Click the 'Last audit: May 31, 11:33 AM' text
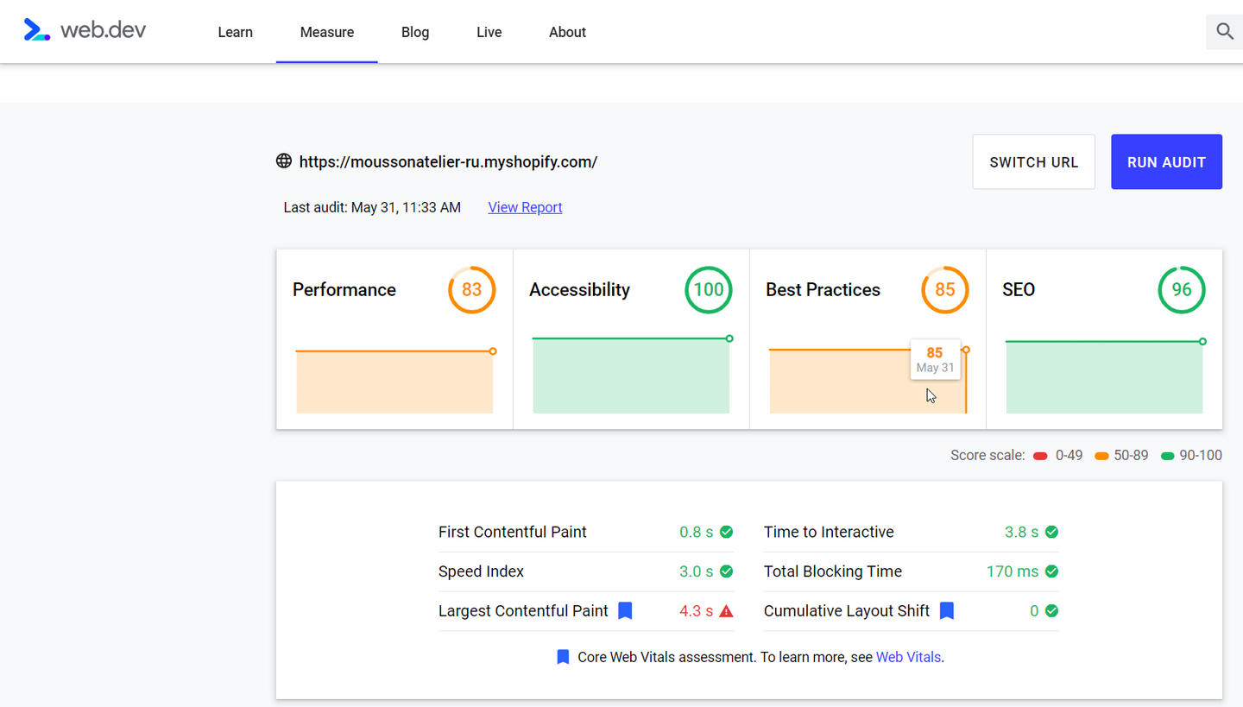 pyautogui.click(x=372, y=207)
